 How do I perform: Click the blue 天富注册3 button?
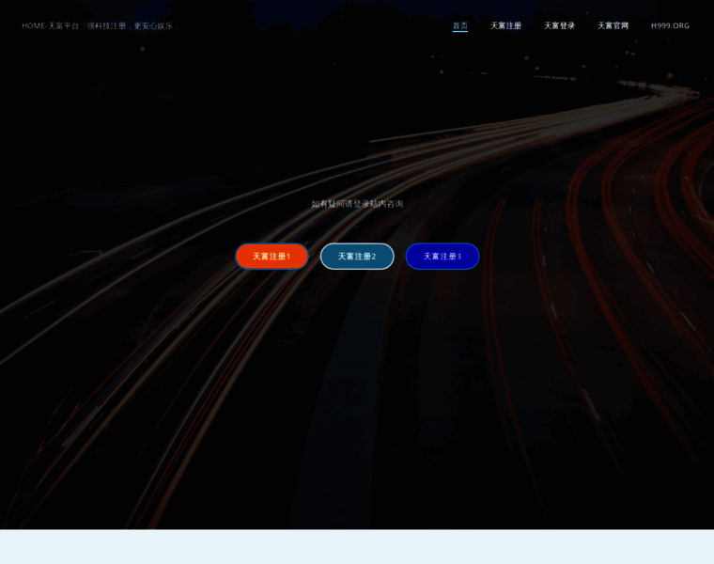tap(442, 256)
